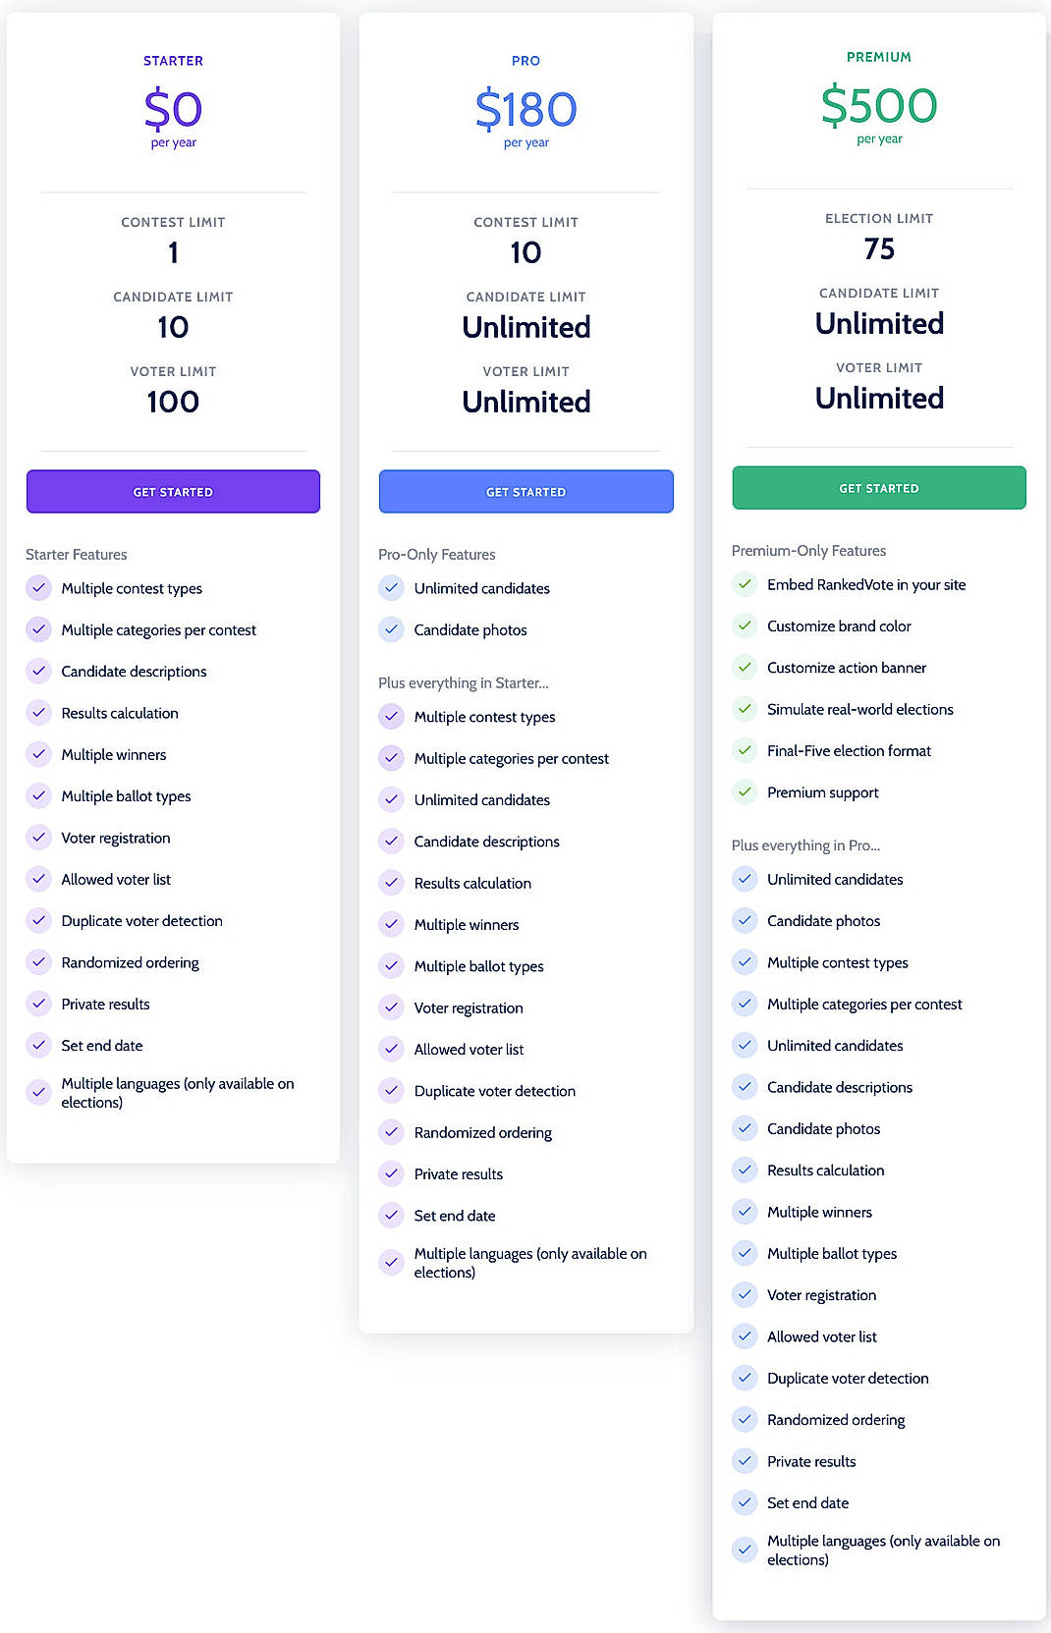Click the checkmark next to Set end date in Starter
The width and height of the screenshot is (1051, 1633).
(x=38, y=1045)
